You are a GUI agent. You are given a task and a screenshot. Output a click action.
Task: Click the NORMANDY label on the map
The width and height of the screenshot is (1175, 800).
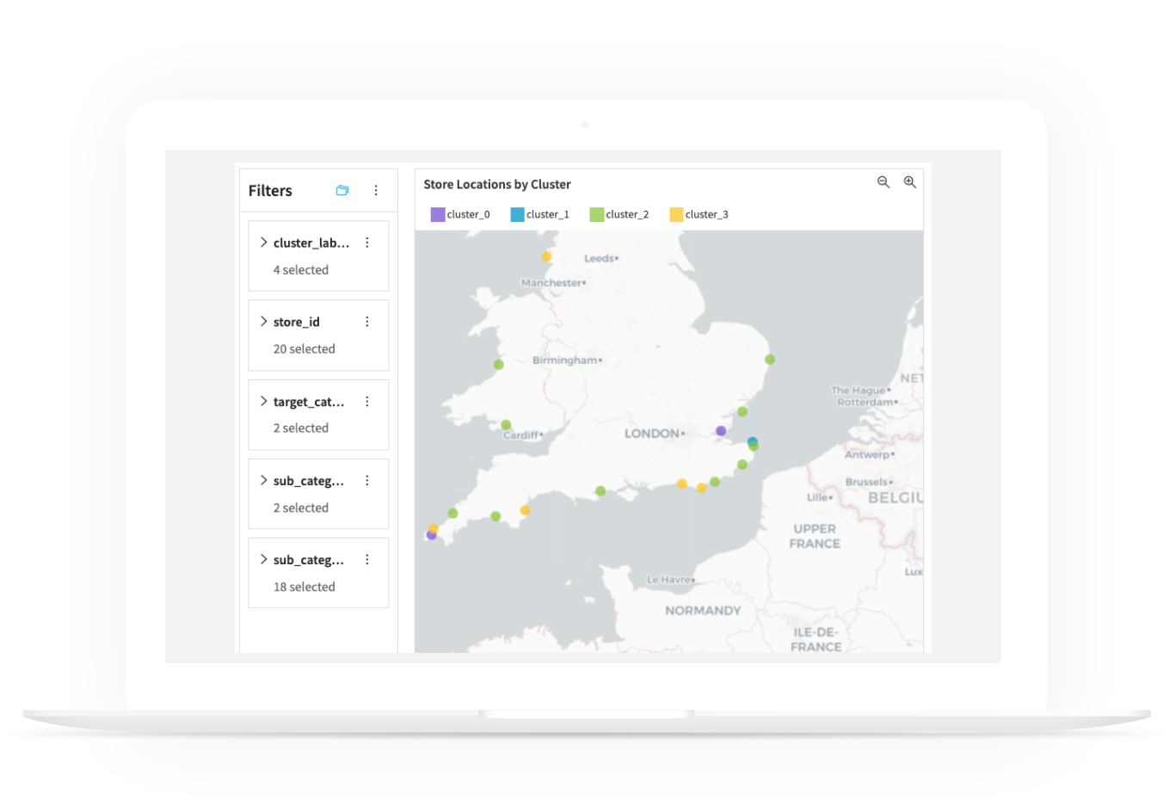point(703,611)
